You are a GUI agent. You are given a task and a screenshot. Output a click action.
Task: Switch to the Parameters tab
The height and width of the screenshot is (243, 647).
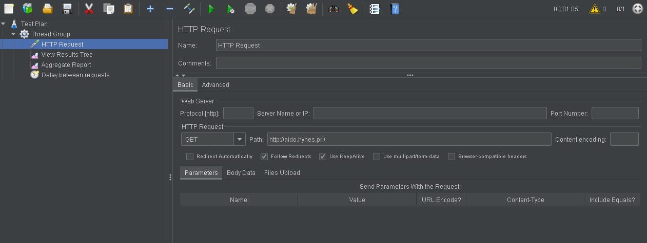click(x=201, y=173)
